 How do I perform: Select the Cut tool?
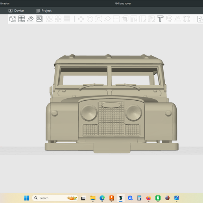coord(116,19)
